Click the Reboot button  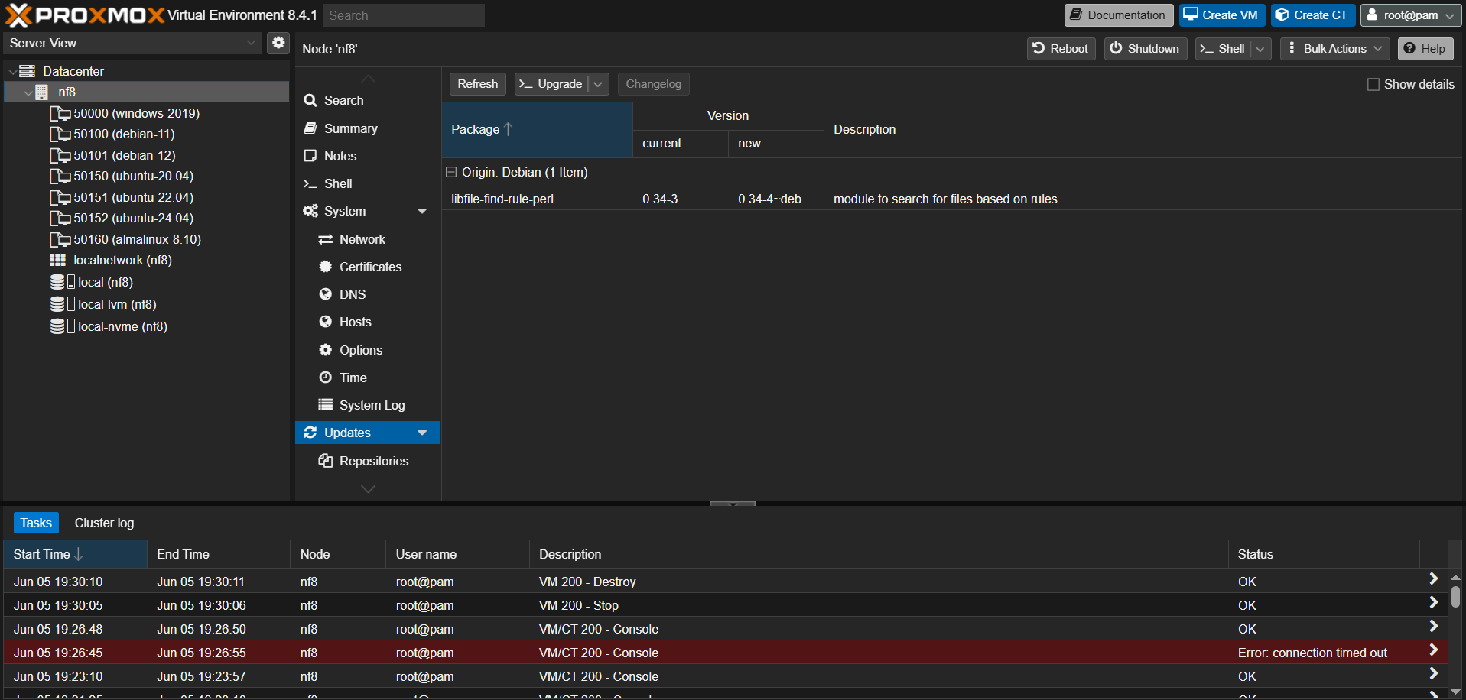[1061, 49]
